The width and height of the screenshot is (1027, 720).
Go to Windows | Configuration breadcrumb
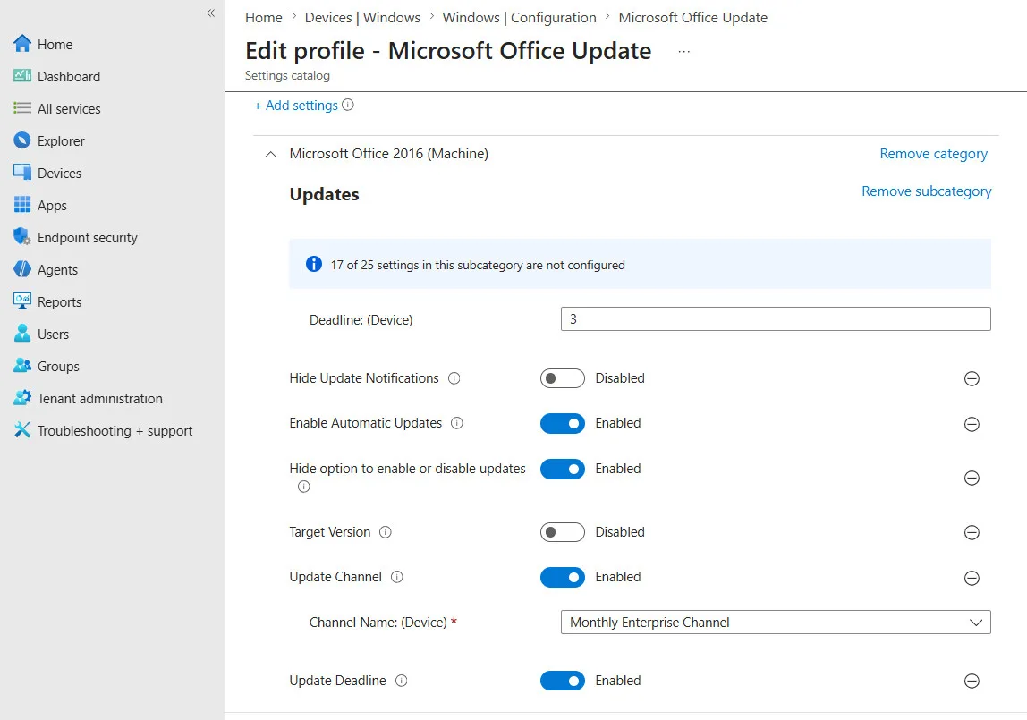520,18
